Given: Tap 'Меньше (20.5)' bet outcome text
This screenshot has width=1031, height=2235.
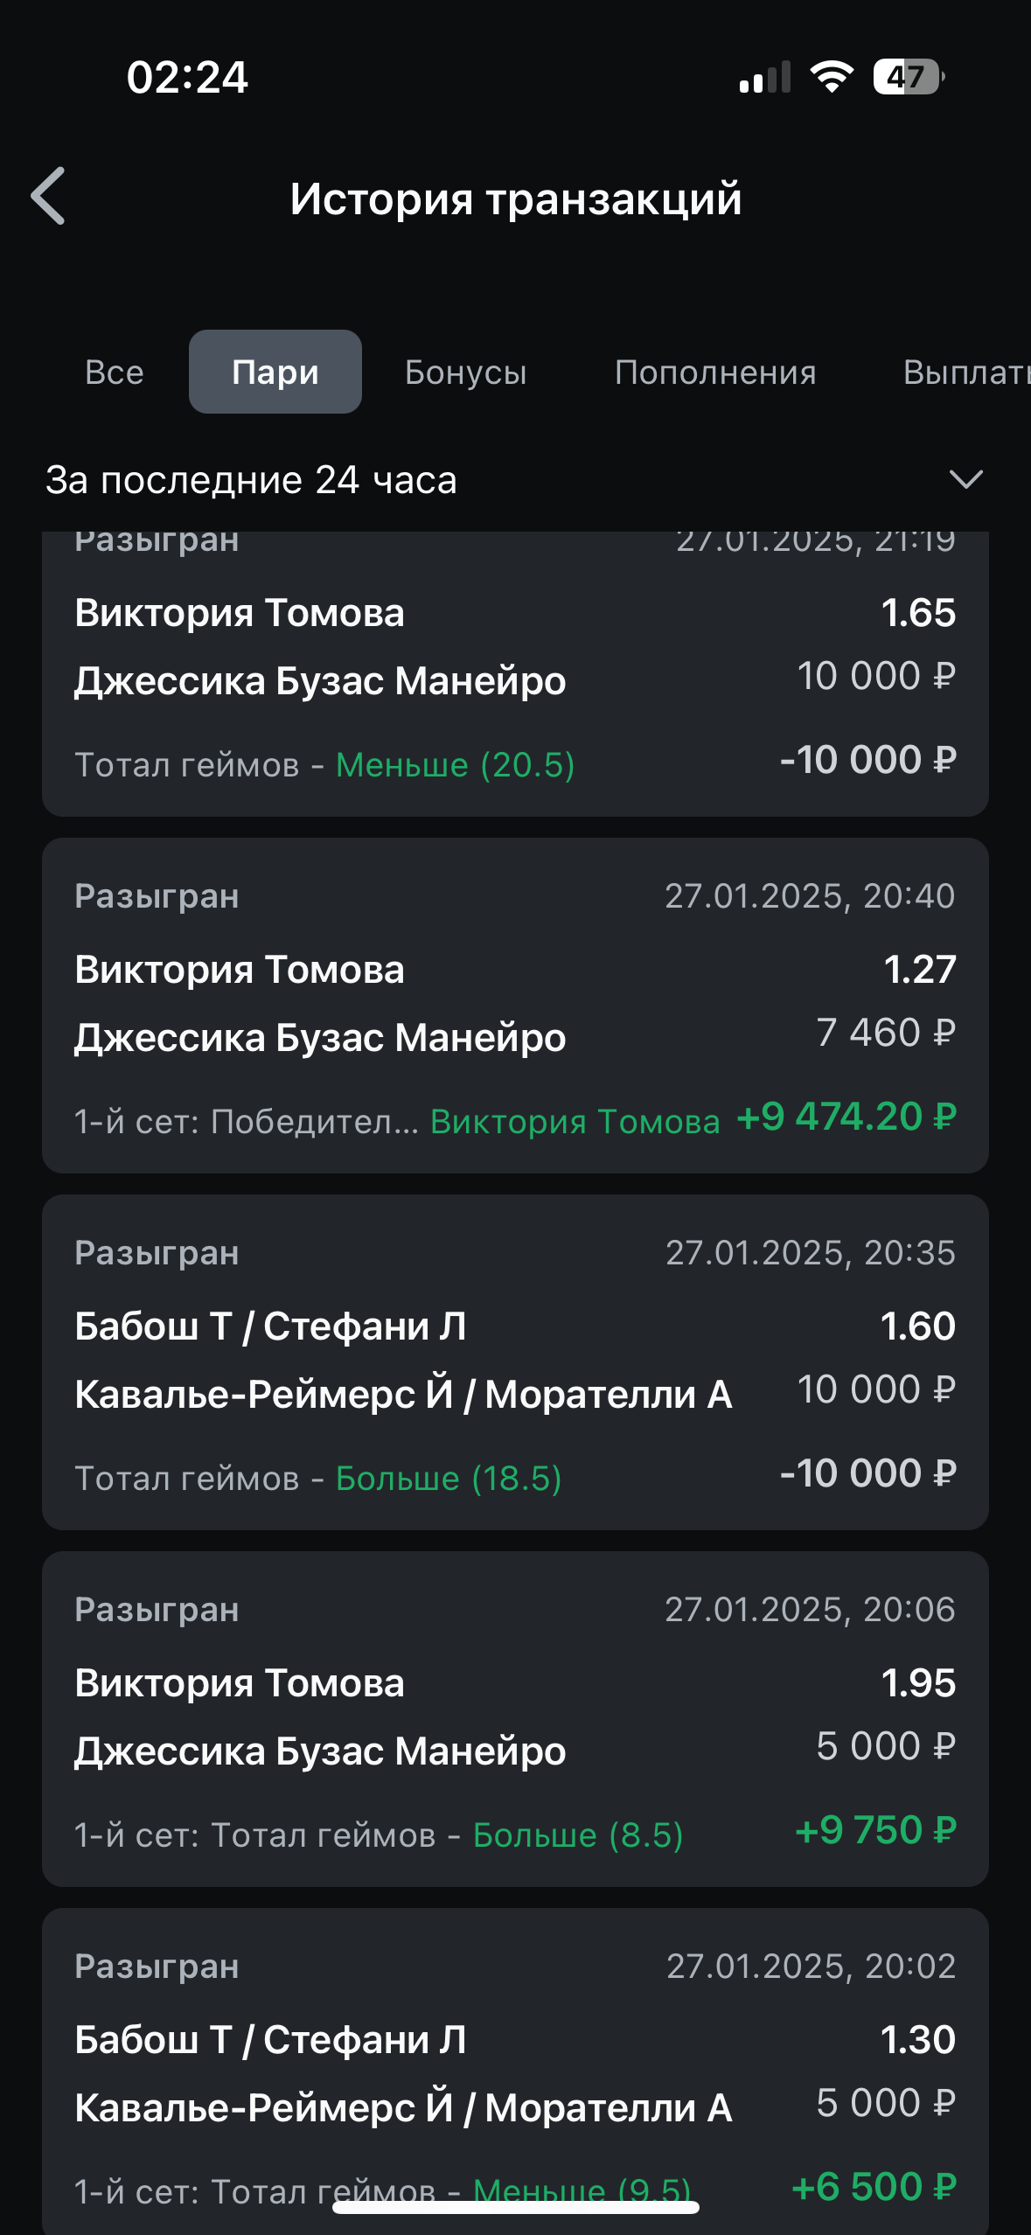Looking at the screenshot, I should coord(456,765).
